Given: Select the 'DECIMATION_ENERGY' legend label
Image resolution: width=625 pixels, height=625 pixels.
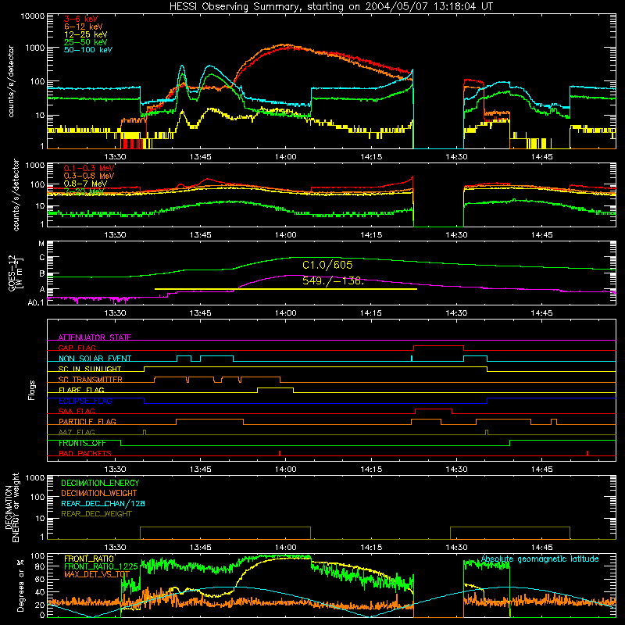Looking at the screenshot, I should [x=100, y=483].
